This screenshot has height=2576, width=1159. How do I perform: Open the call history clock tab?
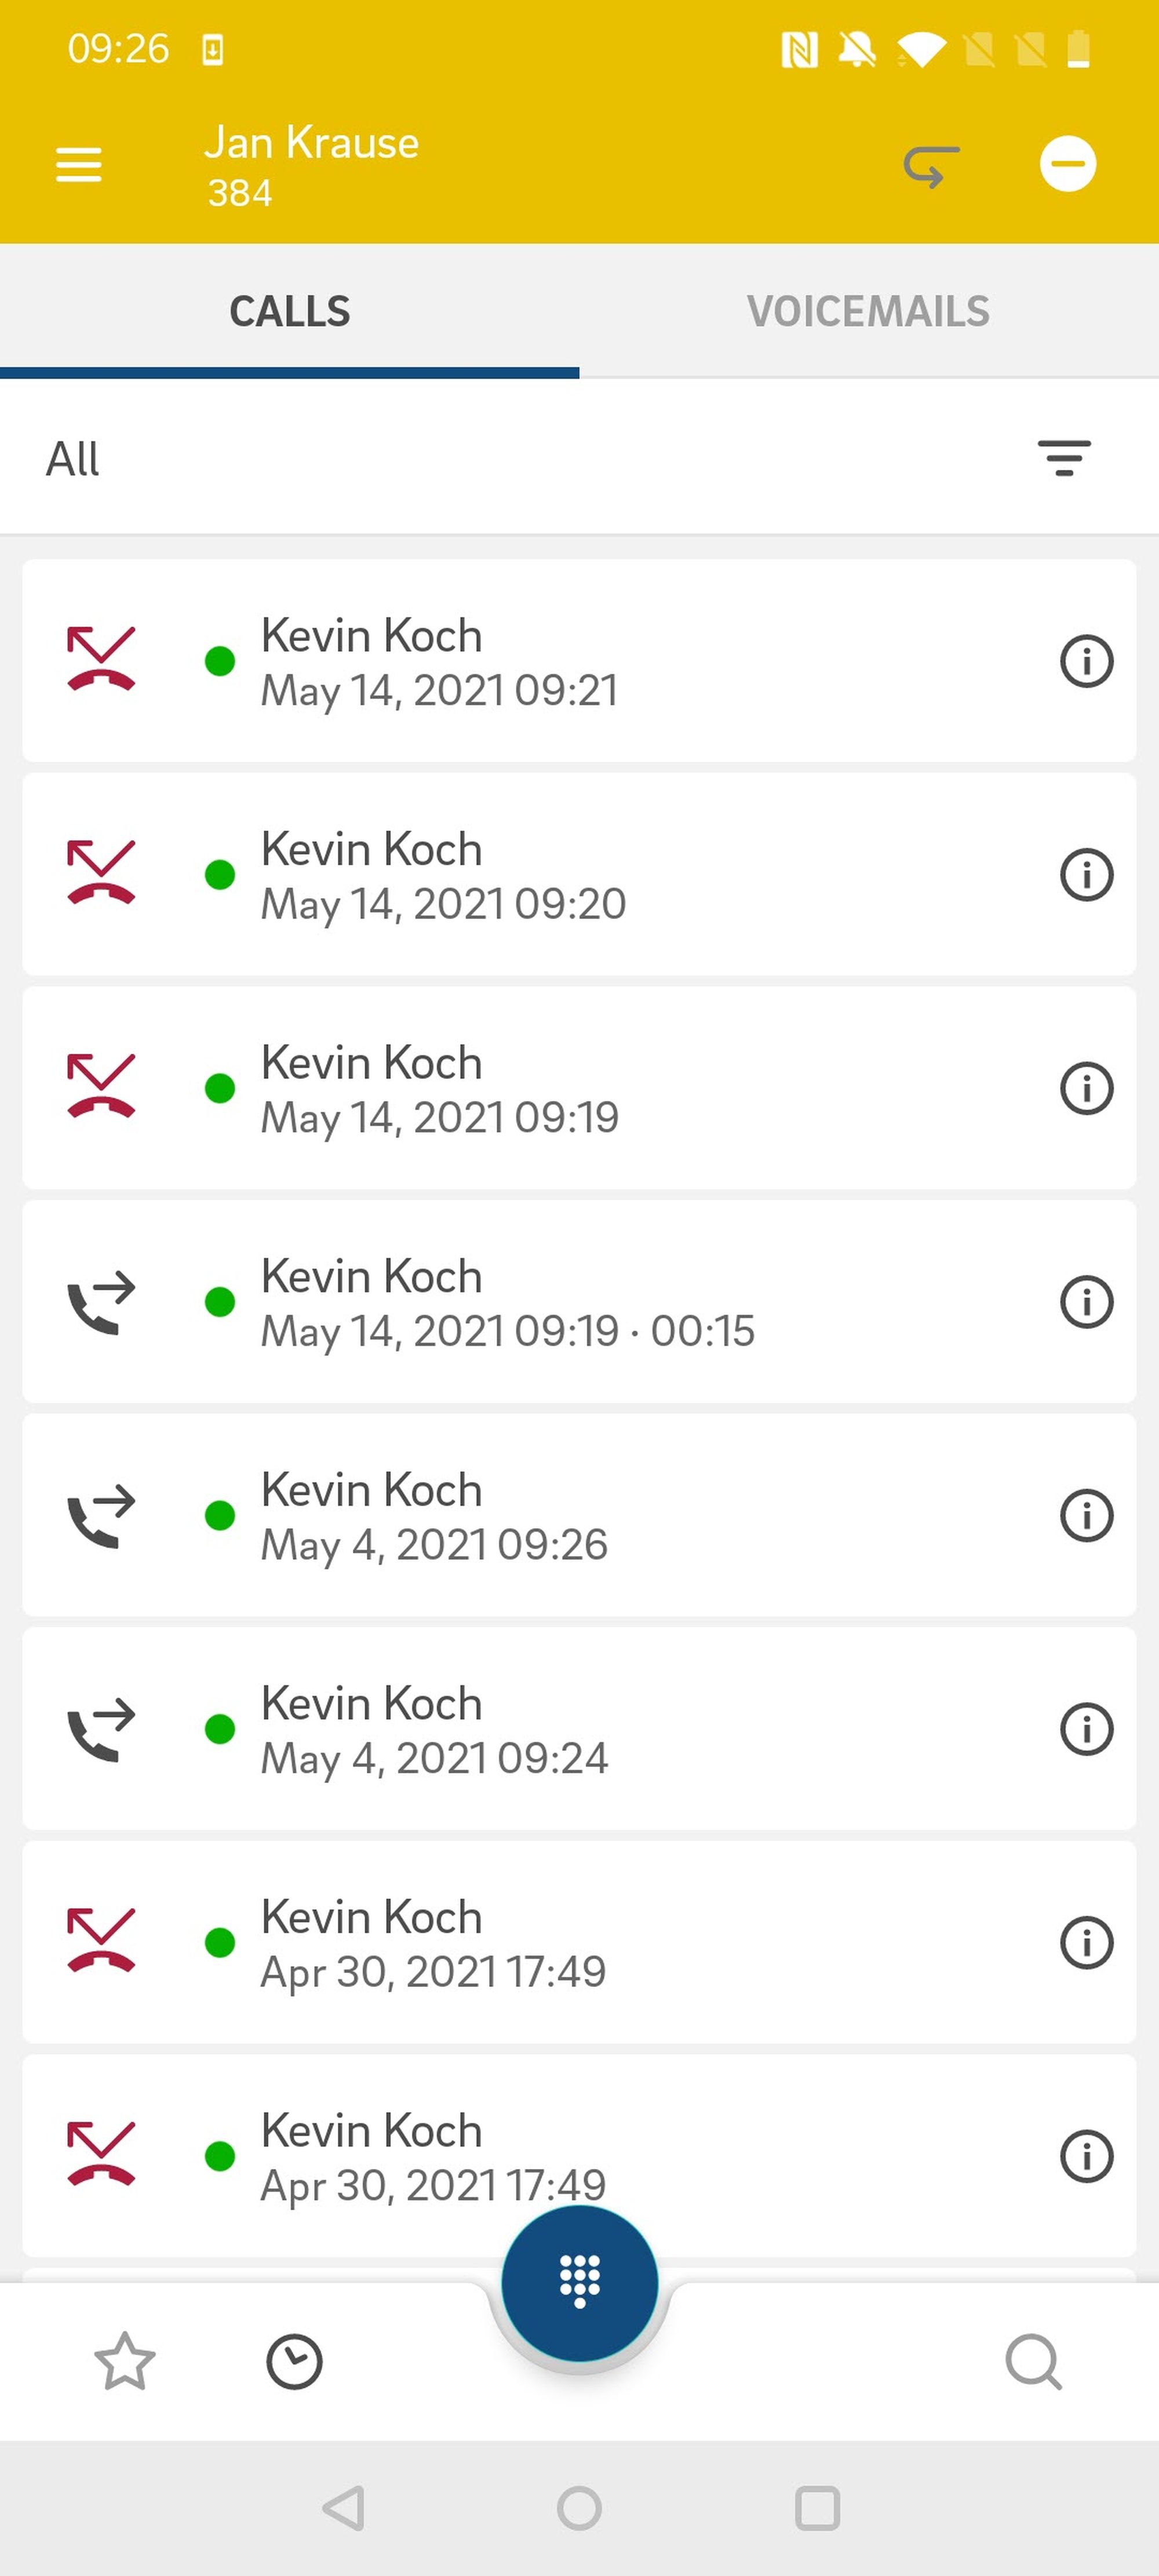pyautogui.click(x=294, y=2362)
